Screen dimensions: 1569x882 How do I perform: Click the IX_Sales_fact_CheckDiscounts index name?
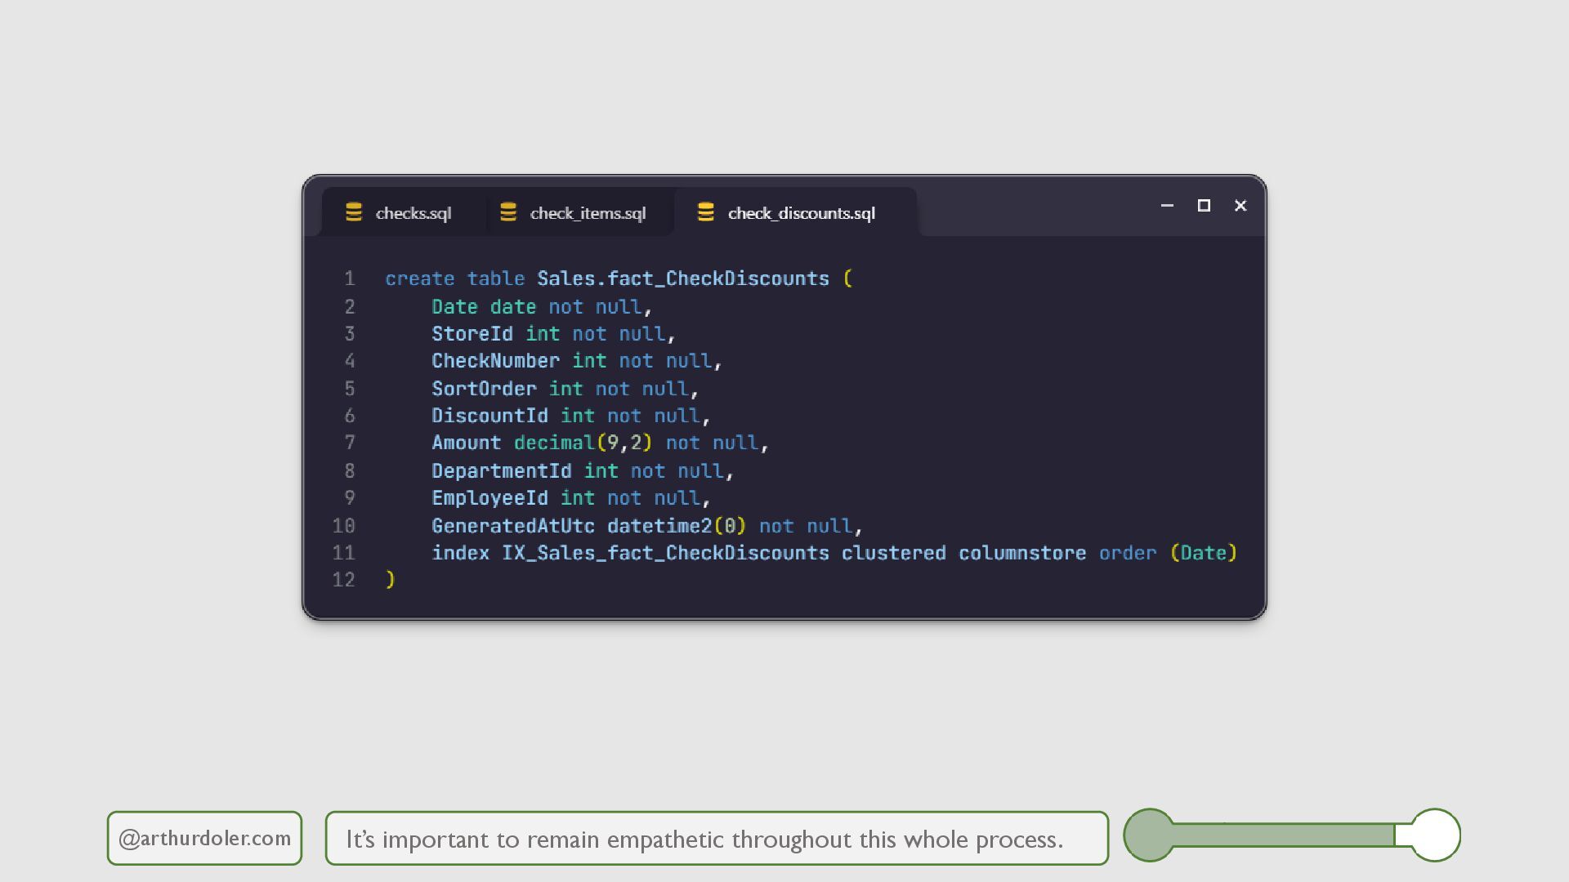click(x=665, y=553)
